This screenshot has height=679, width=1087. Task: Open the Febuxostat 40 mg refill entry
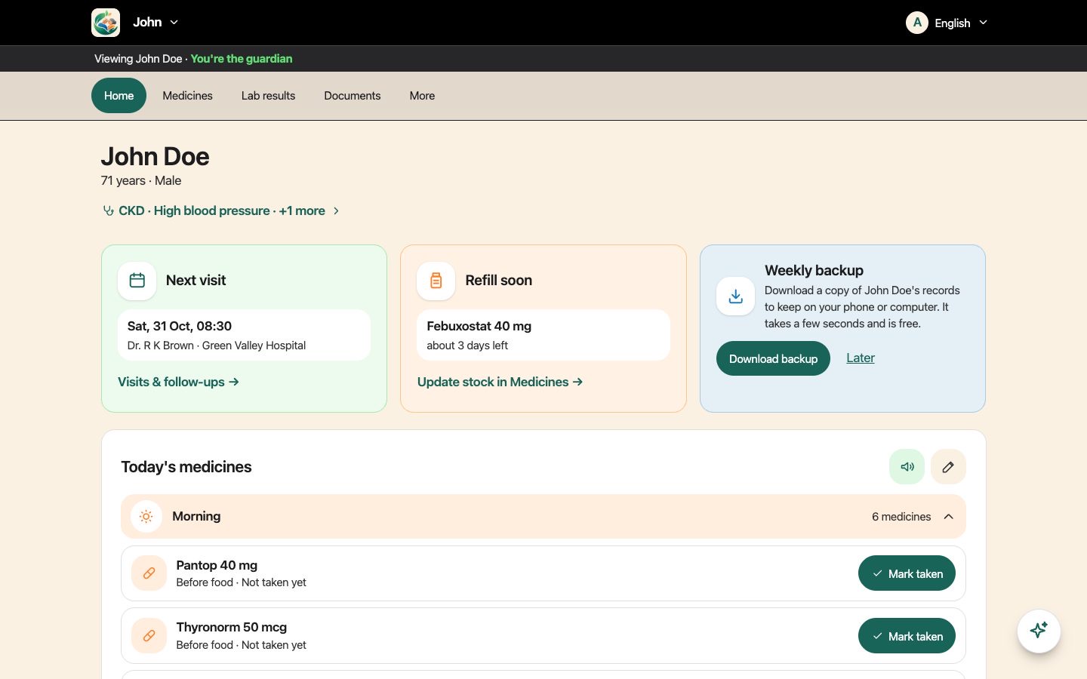coord(543,335)
